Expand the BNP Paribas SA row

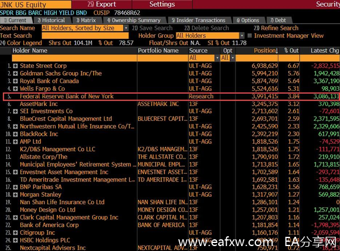[15, 187]
